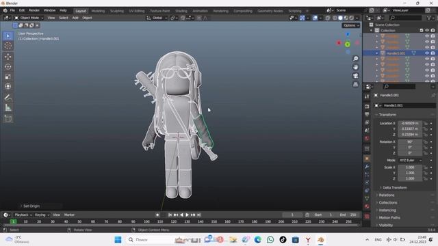Select the Measure tool
This screenshot has height=246, width=438.
pos(8,107)
